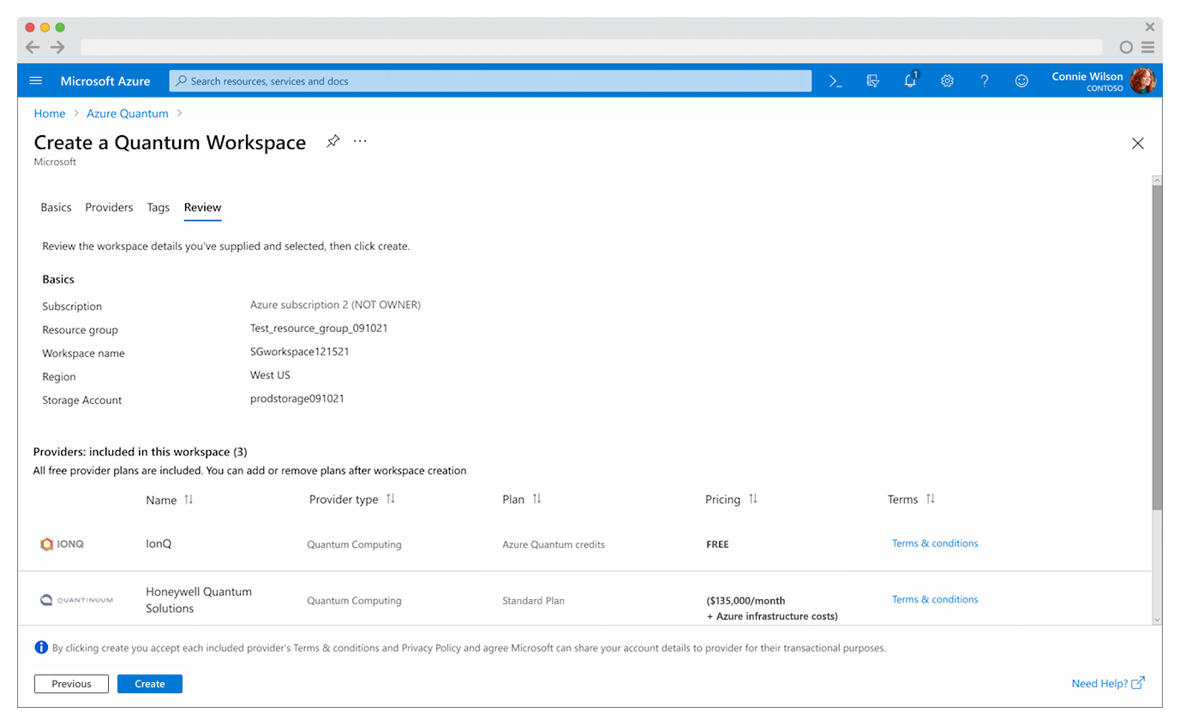The width and height of the screenshot is (1180, 725).
Task: Click the Standard Plan cell
Action: (x=533, y=601)
